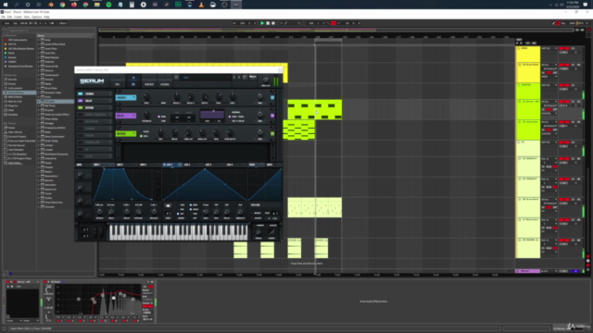Toggle Reverb on in Serum FX list

[x=80, y=107]
